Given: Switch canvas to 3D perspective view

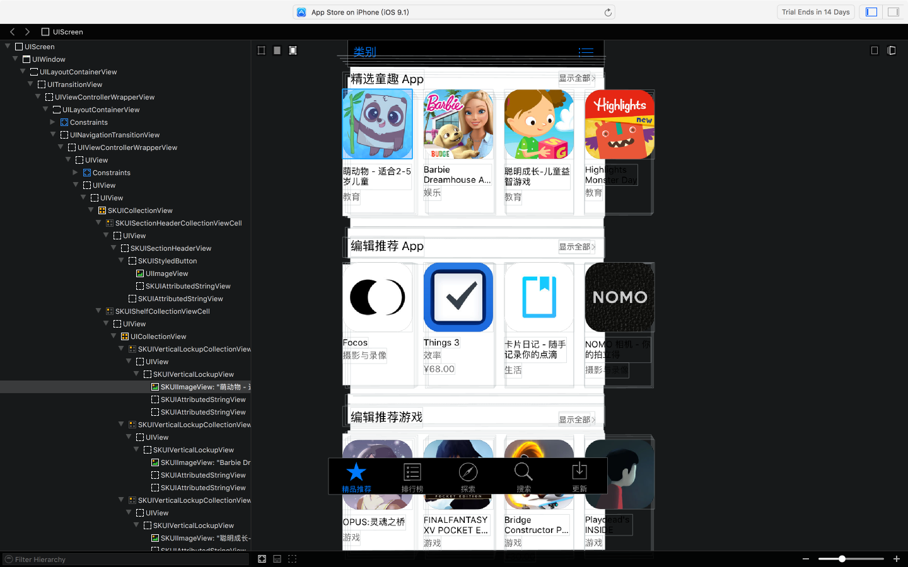Looking at the screenshot, I should click(892, 50).
